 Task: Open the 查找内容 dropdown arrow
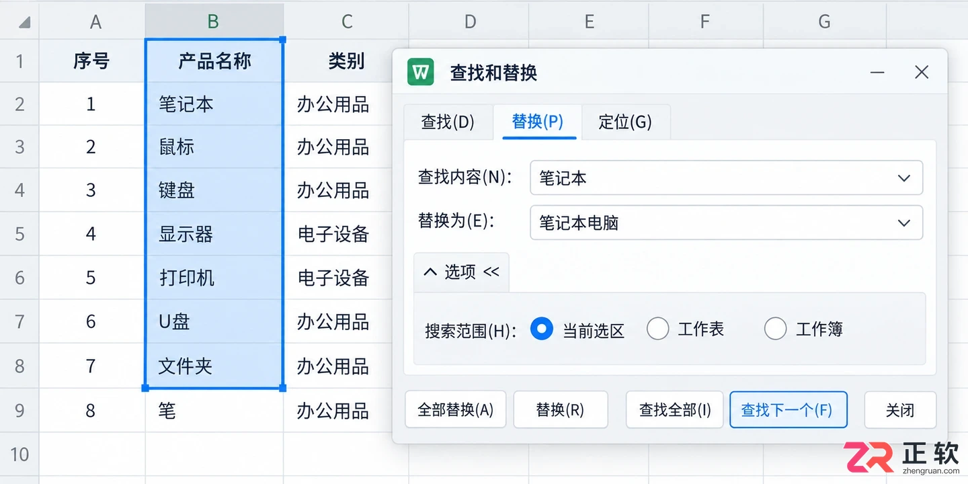(x=904, y=178)
